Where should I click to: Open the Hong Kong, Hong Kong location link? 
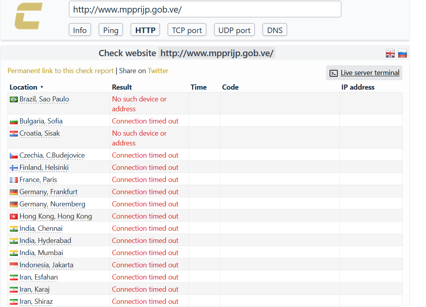click(x=56, y=216)
